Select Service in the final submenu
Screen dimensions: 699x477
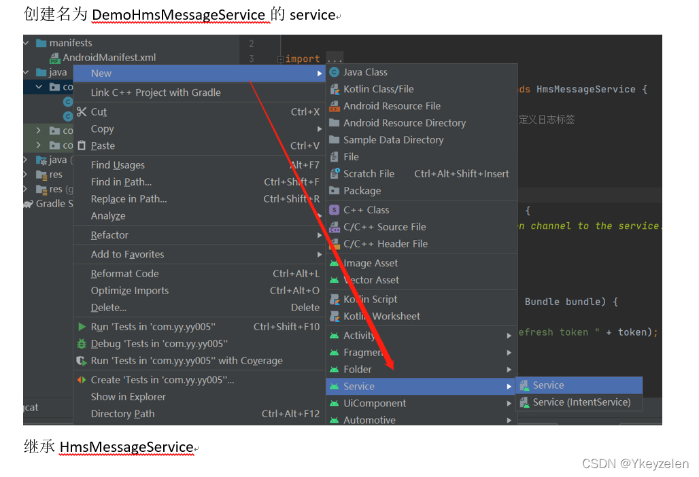click(x=579, y=385)
